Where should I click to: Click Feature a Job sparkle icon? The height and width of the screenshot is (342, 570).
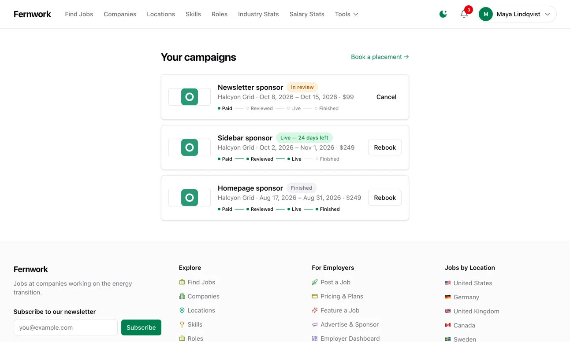point(315,310)
